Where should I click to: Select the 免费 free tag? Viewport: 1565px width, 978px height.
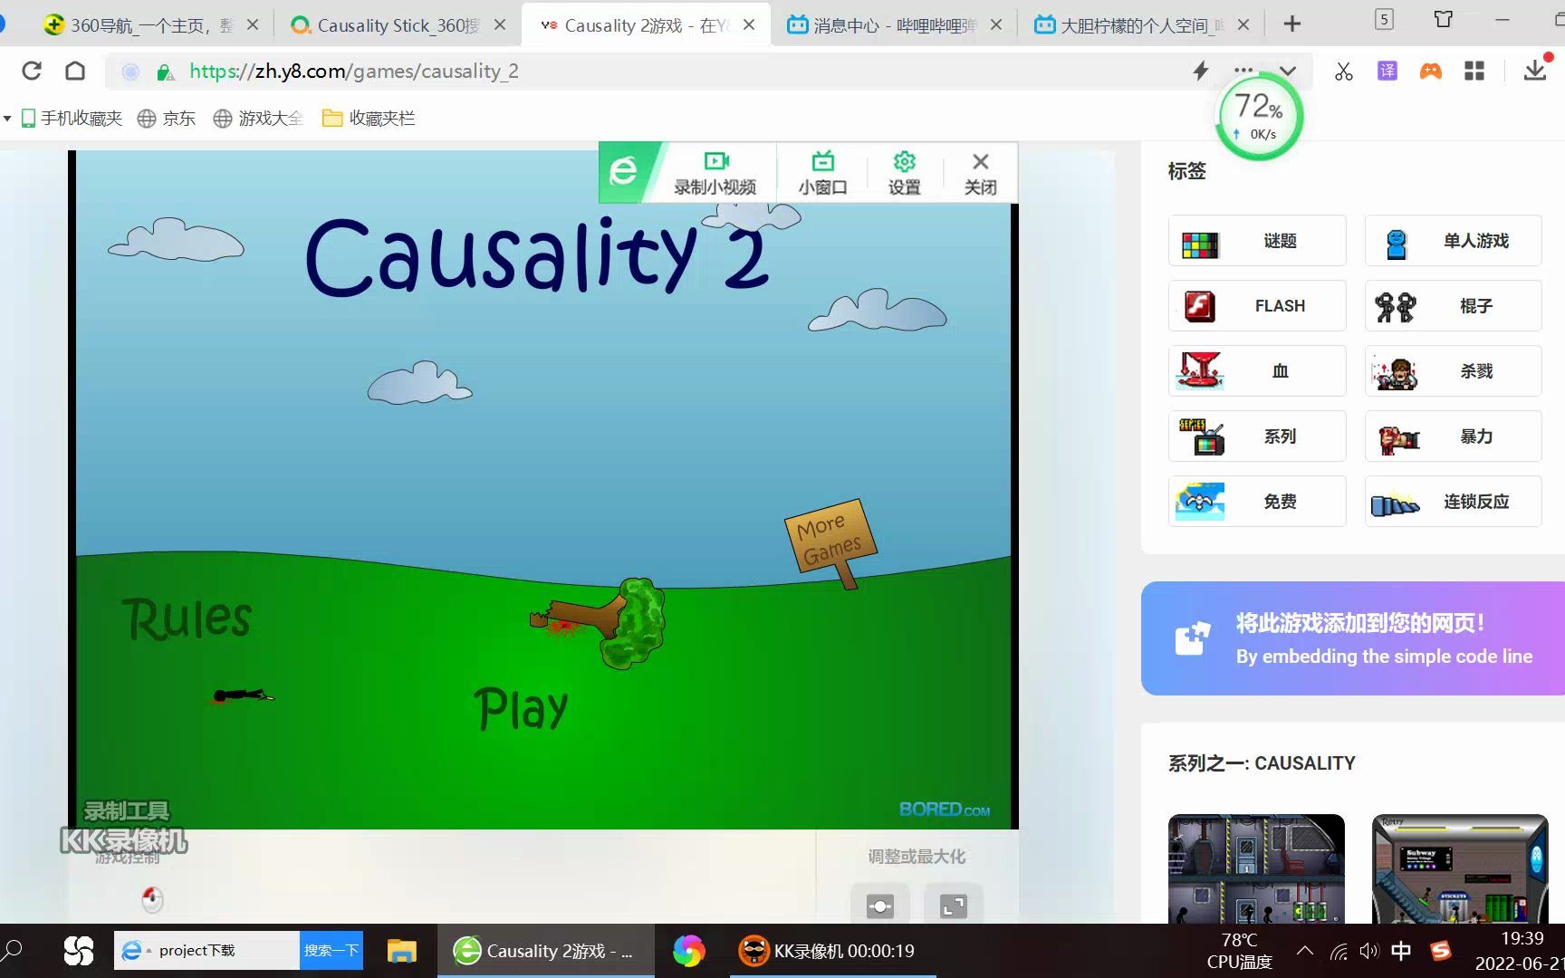1257,502
